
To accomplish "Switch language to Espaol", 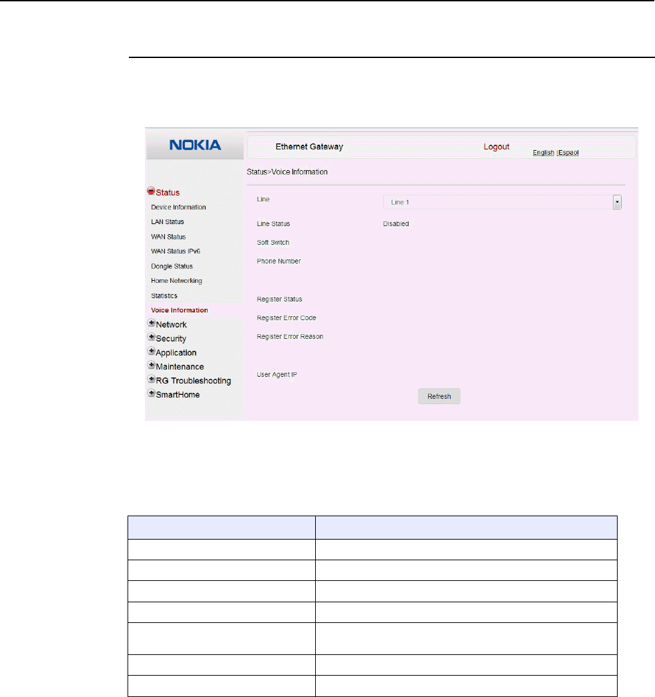I will [x=568, y=153].
